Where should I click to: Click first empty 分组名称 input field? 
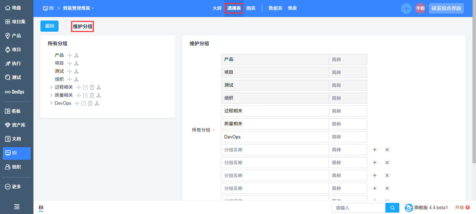(x=275, y=150)
